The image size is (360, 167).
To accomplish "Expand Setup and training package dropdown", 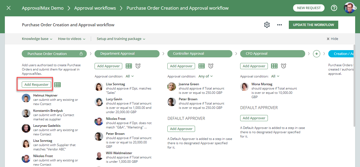I will [121, 39].
